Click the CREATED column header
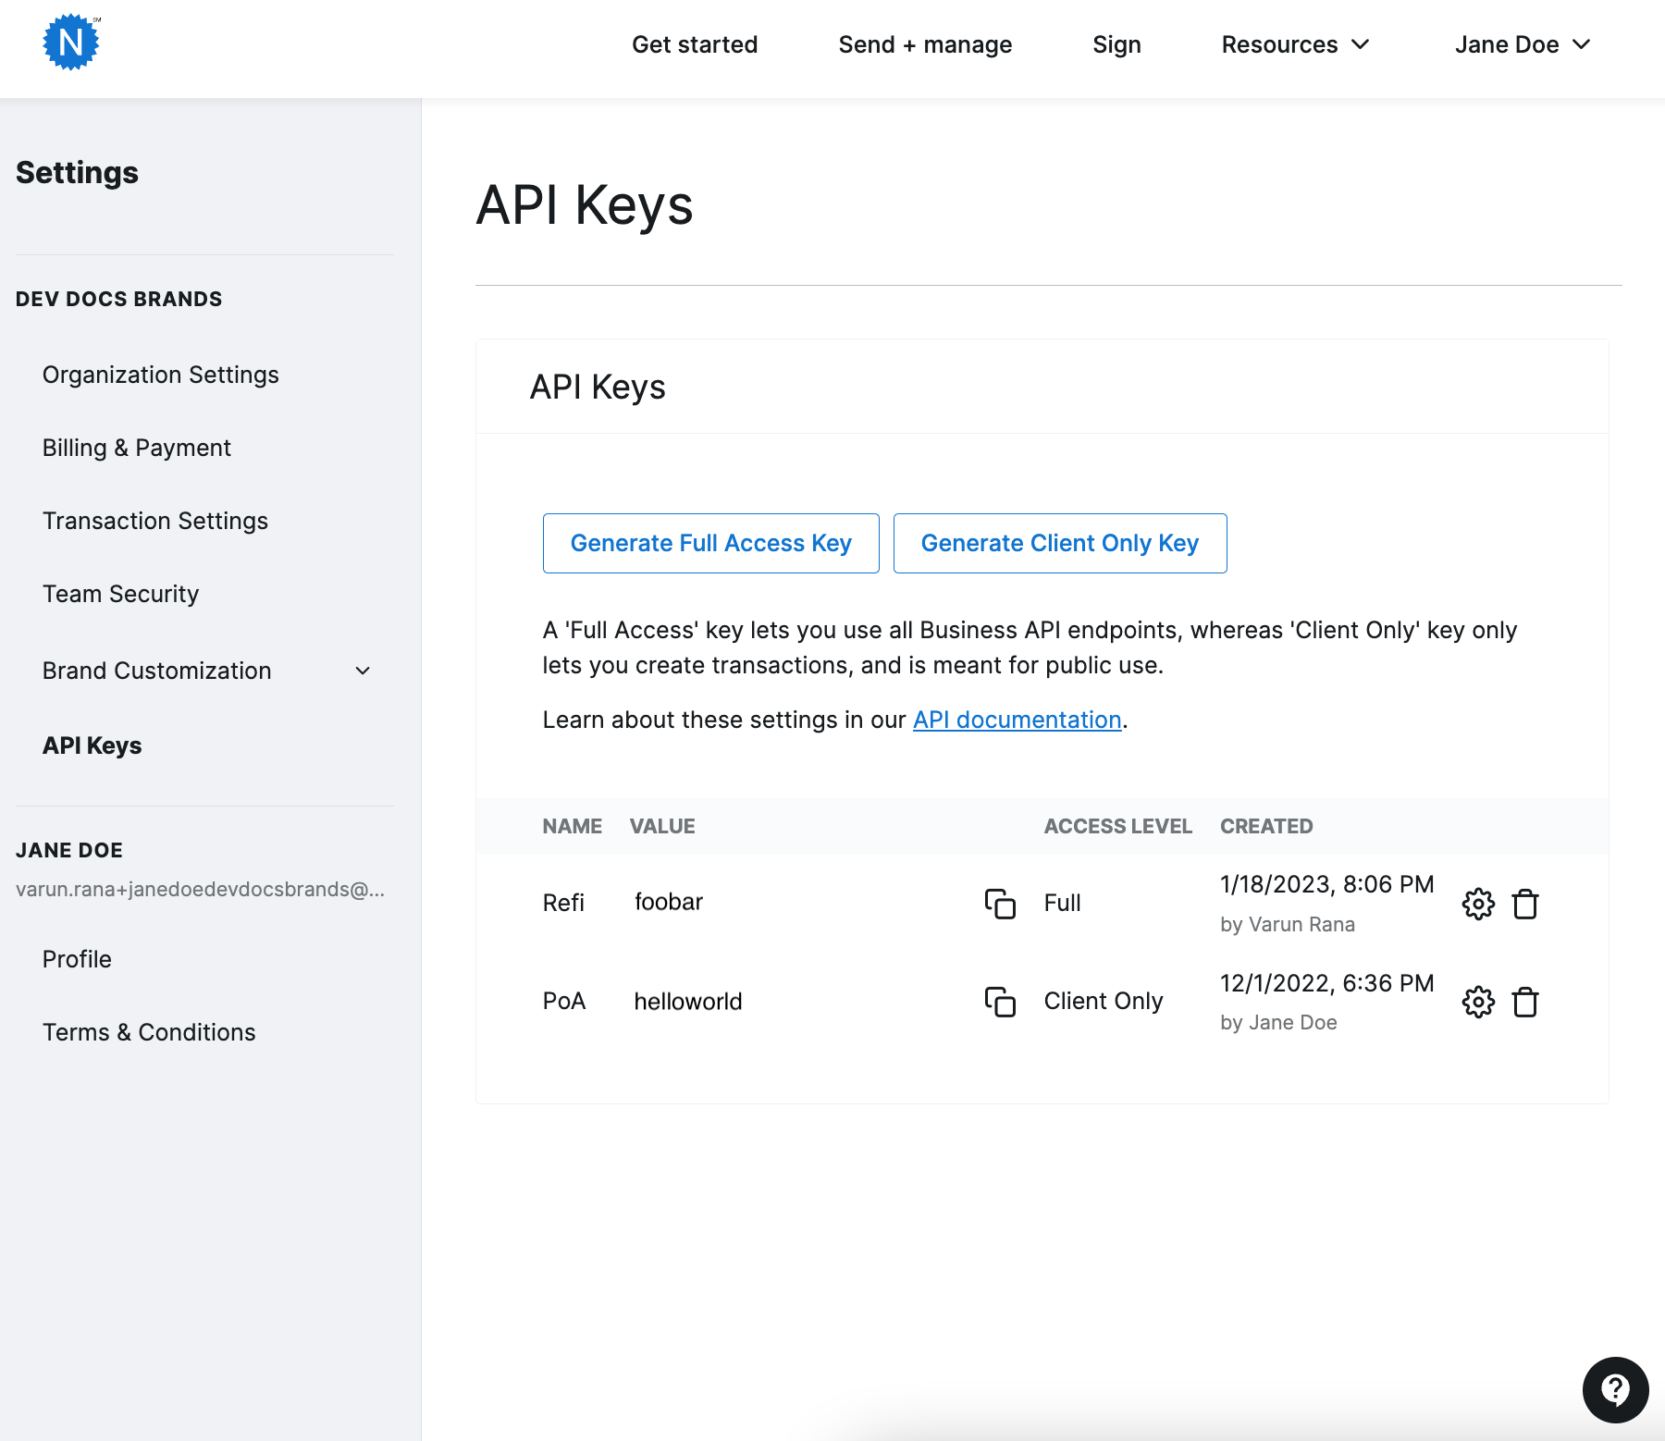Screen dimensions: 1665x1441 (x=1266, y=826)
